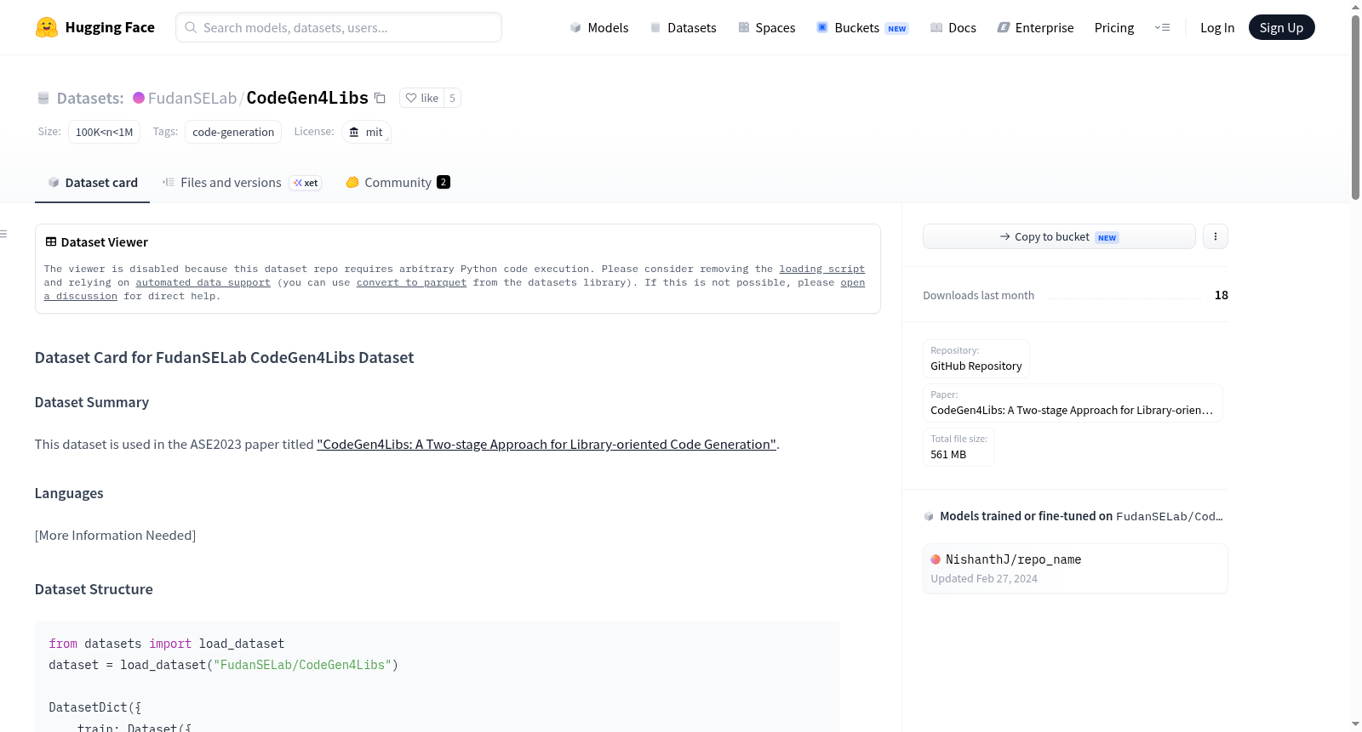The width and height of the screenshot is (1362, 732).
Task: Click the mit license bank icon
Action: [x=354, y=132]
